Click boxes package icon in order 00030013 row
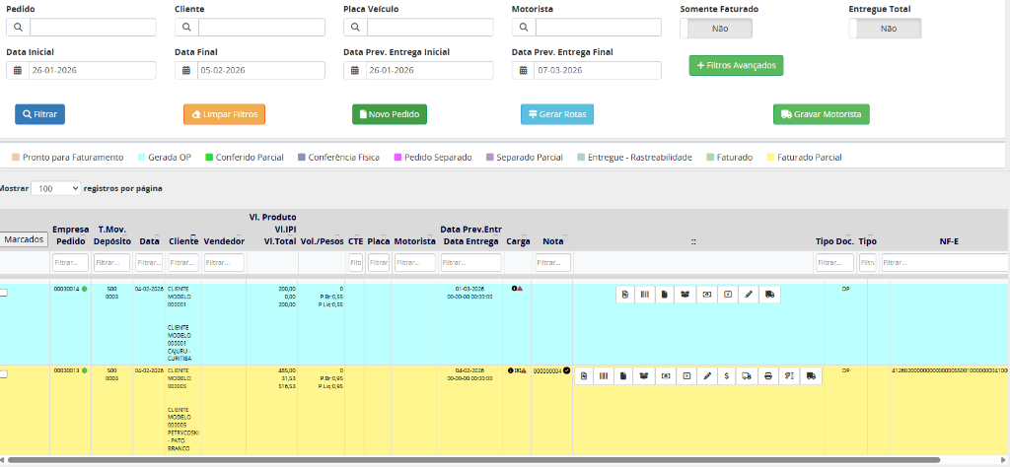The image size is (1010, 467). coord(644,375)
